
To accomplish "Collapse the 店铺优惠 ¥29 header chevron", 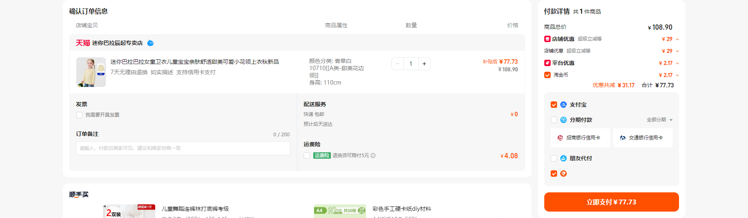I will point(677,39).
